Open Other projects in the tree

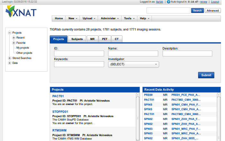click(x=24, y=53)
